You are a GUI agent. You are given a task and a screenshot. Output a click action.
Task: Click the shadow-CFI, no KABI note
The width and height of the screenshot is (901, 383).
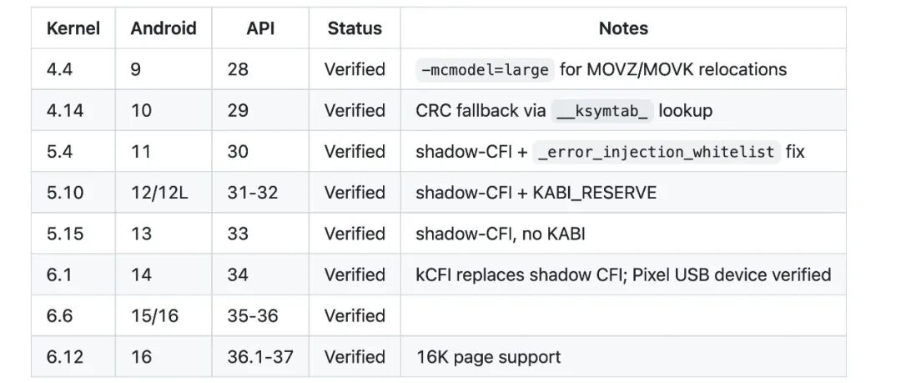pos(501,234)
